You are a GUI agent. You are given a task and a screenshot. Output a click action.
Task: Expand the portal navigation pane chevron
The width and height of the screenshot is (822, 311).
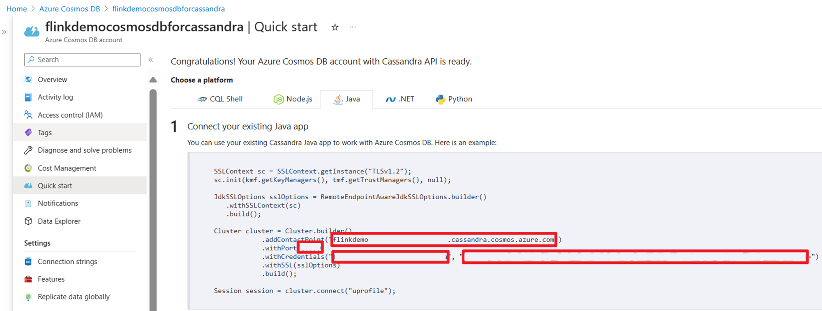click(4, 32)
